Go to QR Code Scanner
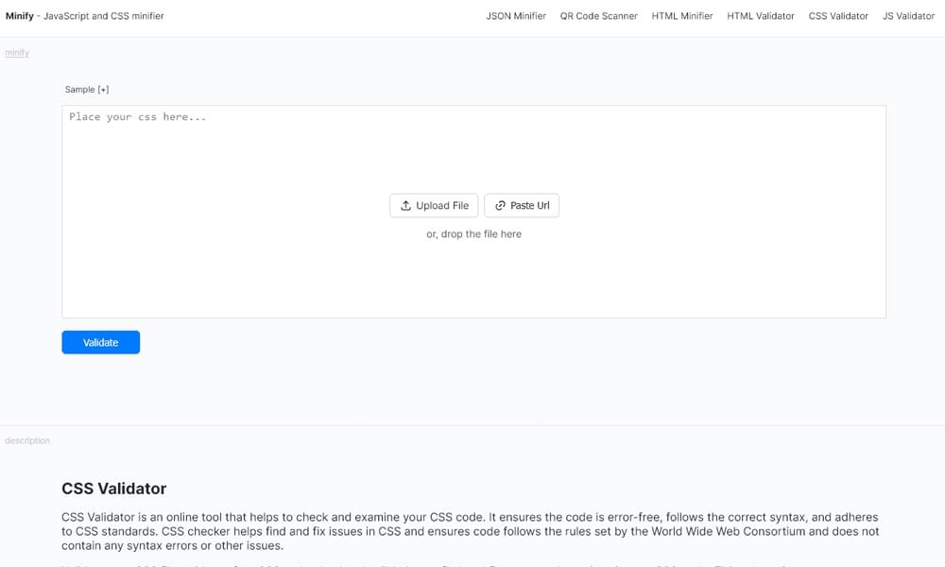 (598, 16)
